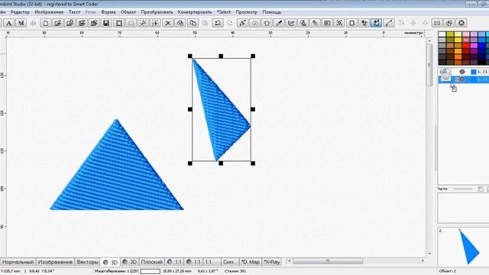Click the Сим view button

(228, 262)
